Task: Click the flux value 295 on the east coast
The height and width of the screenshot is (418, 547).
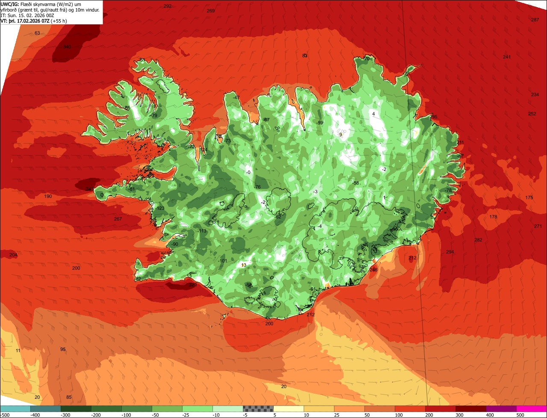Action: (434, 117)
